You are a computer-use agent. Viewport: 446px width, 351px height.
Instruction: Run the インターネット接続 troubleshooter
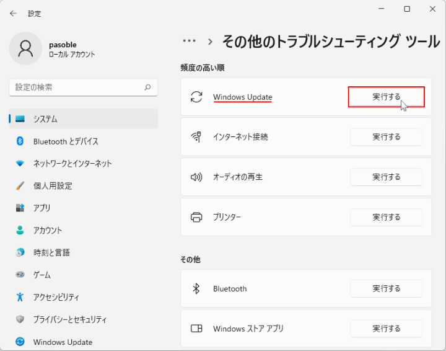[x=386, y=137]
